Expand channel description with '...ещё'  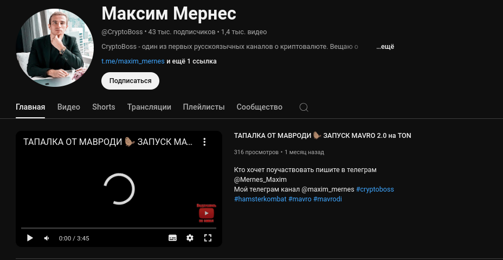point(385,47)
